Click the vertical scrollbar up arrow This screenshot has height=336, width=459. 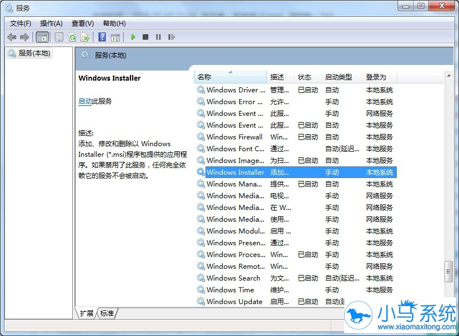pos(449,76)
